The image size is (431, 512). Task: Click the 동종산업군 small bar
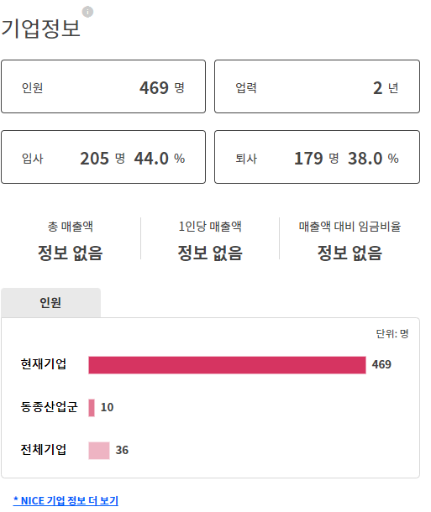tap(92, 408)
